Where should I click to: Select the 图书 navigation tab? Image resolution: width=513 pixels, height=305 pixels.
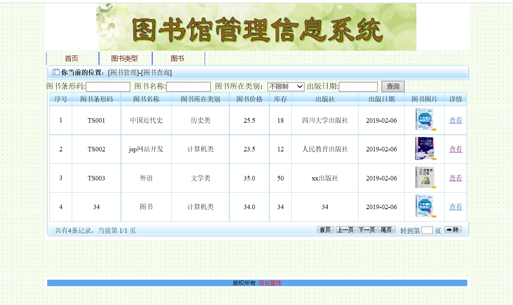point(177,59)
